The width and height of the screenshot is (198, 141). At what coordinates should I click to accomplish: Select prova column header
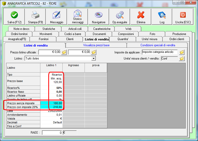click(96, 68)
